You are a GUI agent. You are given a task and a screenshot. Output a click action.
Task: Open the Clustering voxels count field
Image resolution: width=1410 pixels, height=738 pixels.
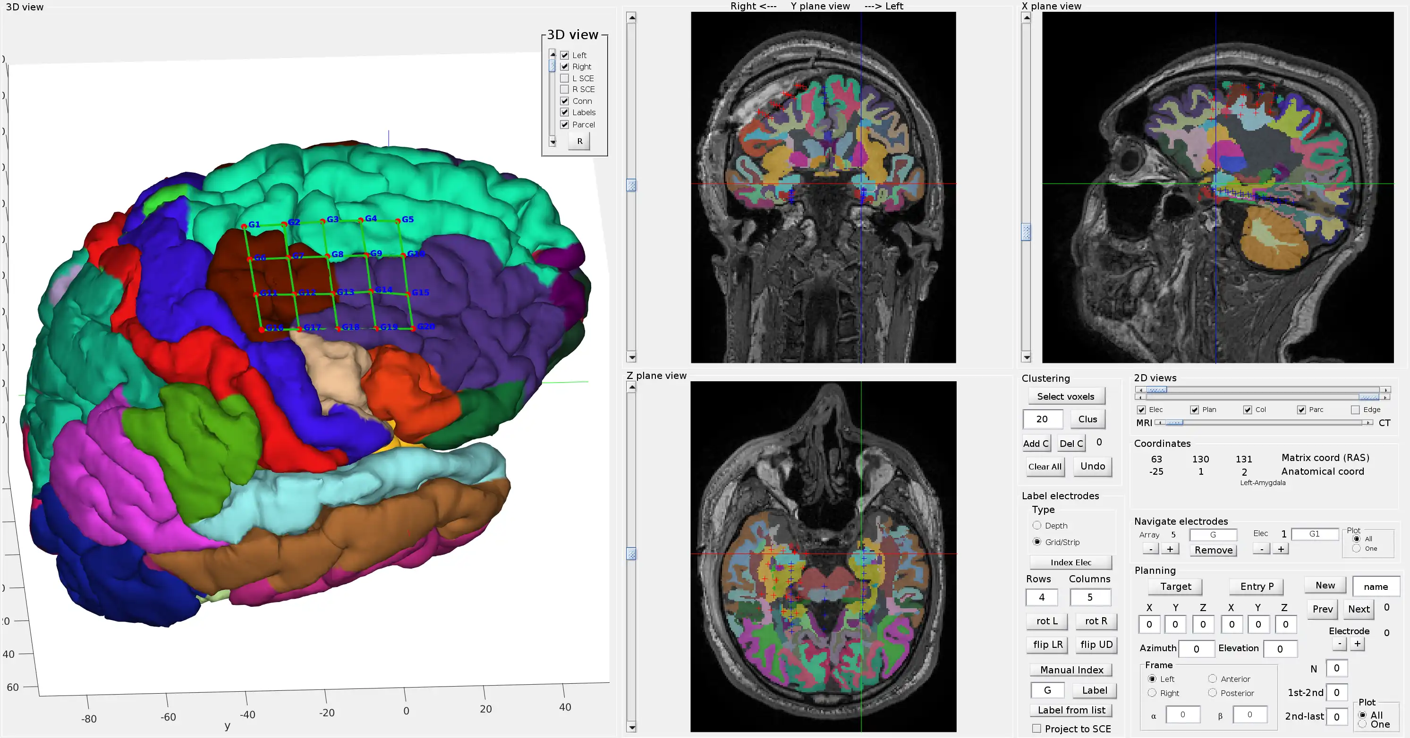1038,420
